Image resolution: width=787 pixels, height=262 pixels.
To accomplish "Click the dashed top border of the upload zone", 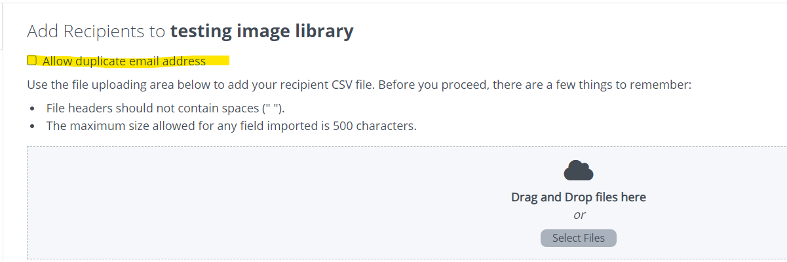I will pos(406,147).
